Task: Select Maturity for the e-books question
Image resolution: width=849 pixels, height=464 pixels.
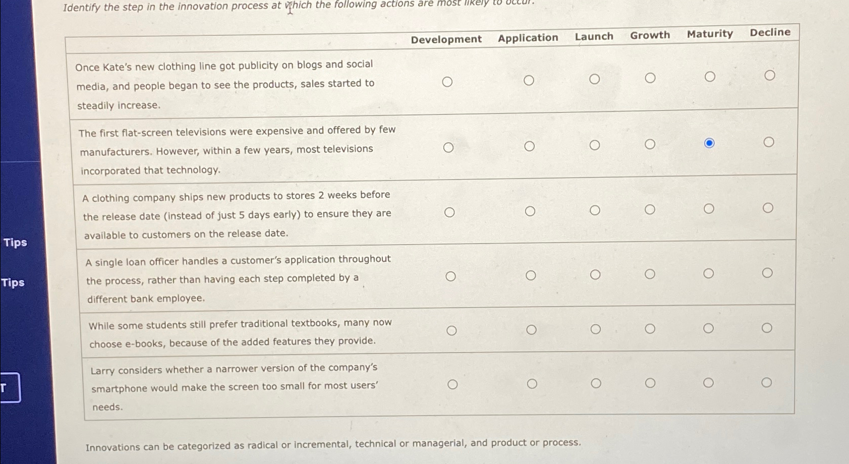Action: (709, 328)
